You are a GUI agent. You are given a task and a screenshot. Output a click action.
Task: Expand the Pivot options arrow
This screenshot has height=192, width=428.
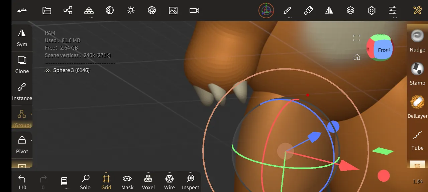(31, 141)
